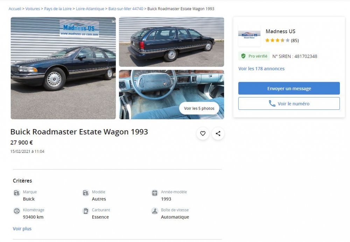Click the Kilométrage odometer icon
The height and width of the screenshot is (242, 350).
[17, 211]
